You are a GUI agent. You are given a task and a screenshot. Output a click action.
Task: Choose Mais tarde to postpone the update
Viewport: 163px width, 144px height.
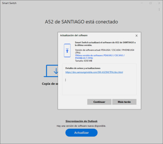pos(124,102)
